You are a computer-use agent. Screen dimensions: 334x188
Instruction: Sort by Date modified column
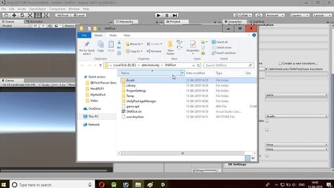click(x=199, y=73)
